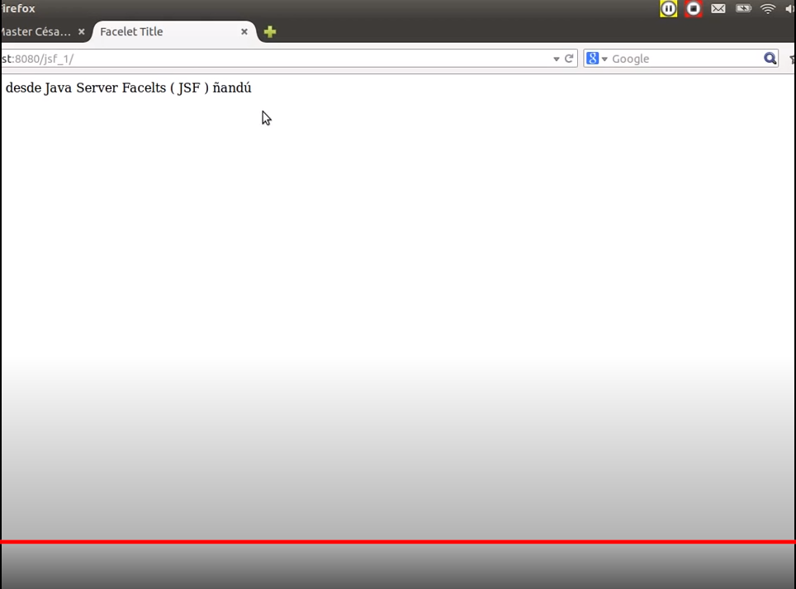Screen dimensions: 796x589
Task: Reload the current page
Action: pos(569,59)
